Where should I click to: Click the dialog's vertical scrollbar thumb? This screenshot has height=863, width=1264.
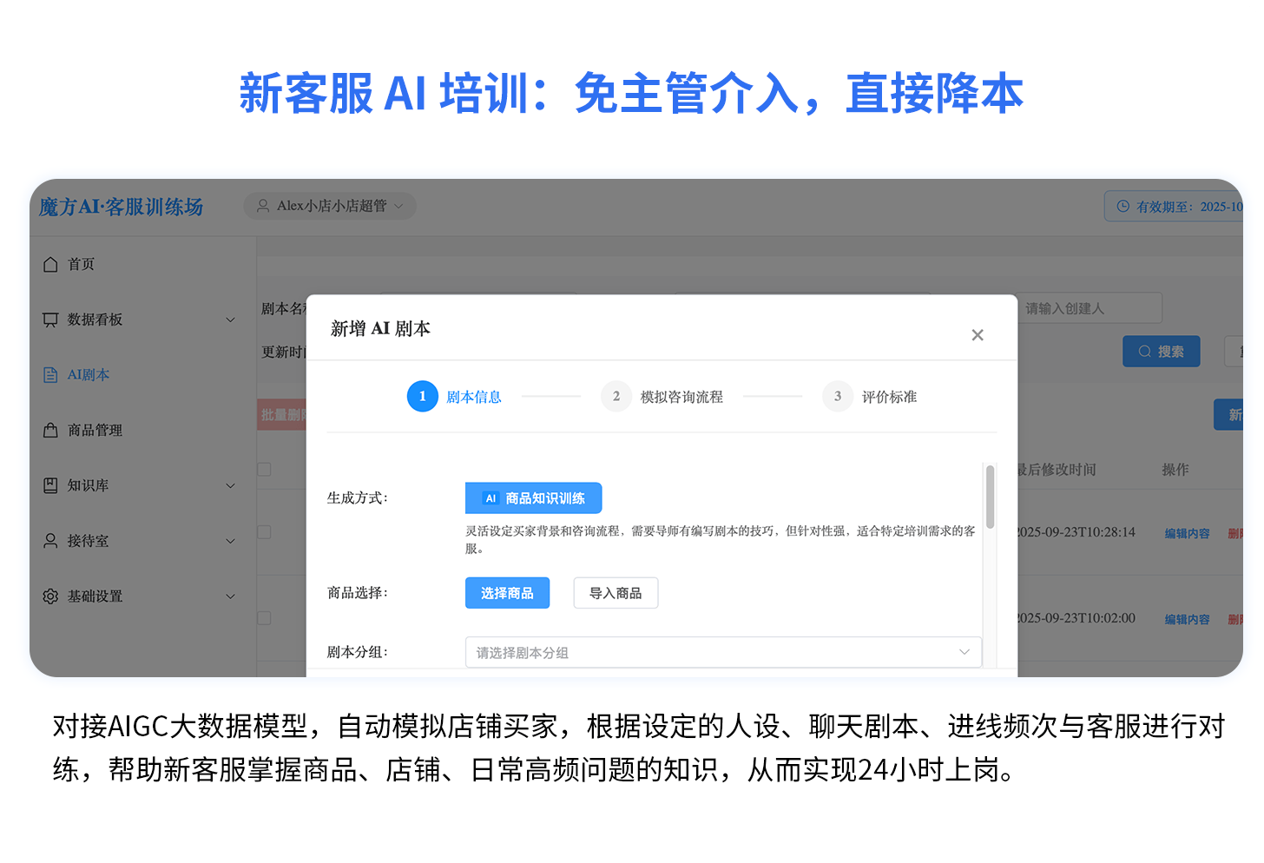(x=990, y=497)
